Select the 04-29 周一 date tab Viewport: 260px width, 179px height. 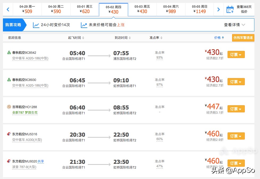[x=27, y=9]
